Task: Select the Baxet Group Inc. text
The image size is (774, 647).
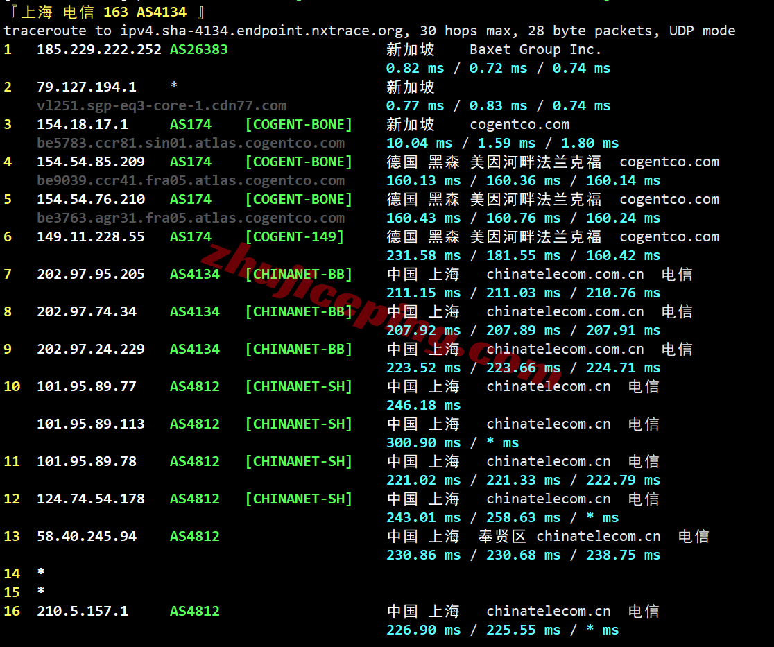Action: coord(535,49)
